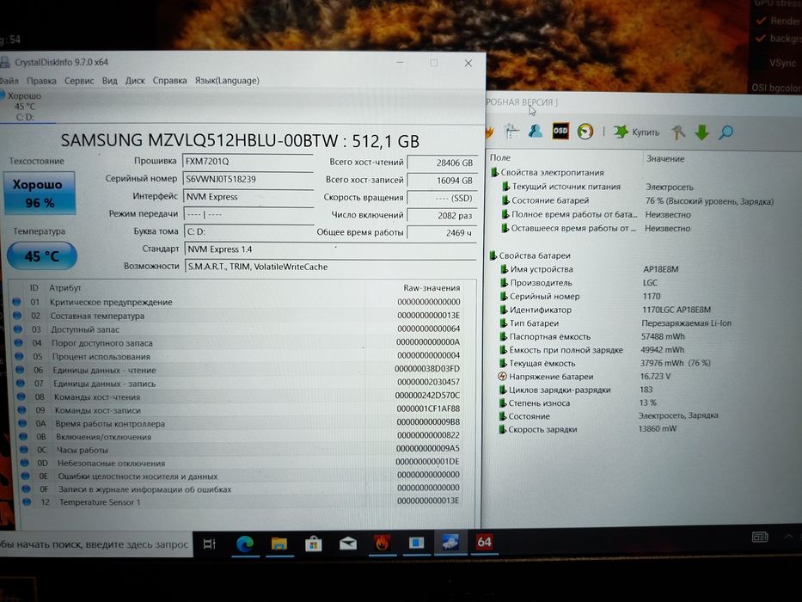Select the Доступный запас attribute row
This screenshot has height=602, width=802.
238,329
